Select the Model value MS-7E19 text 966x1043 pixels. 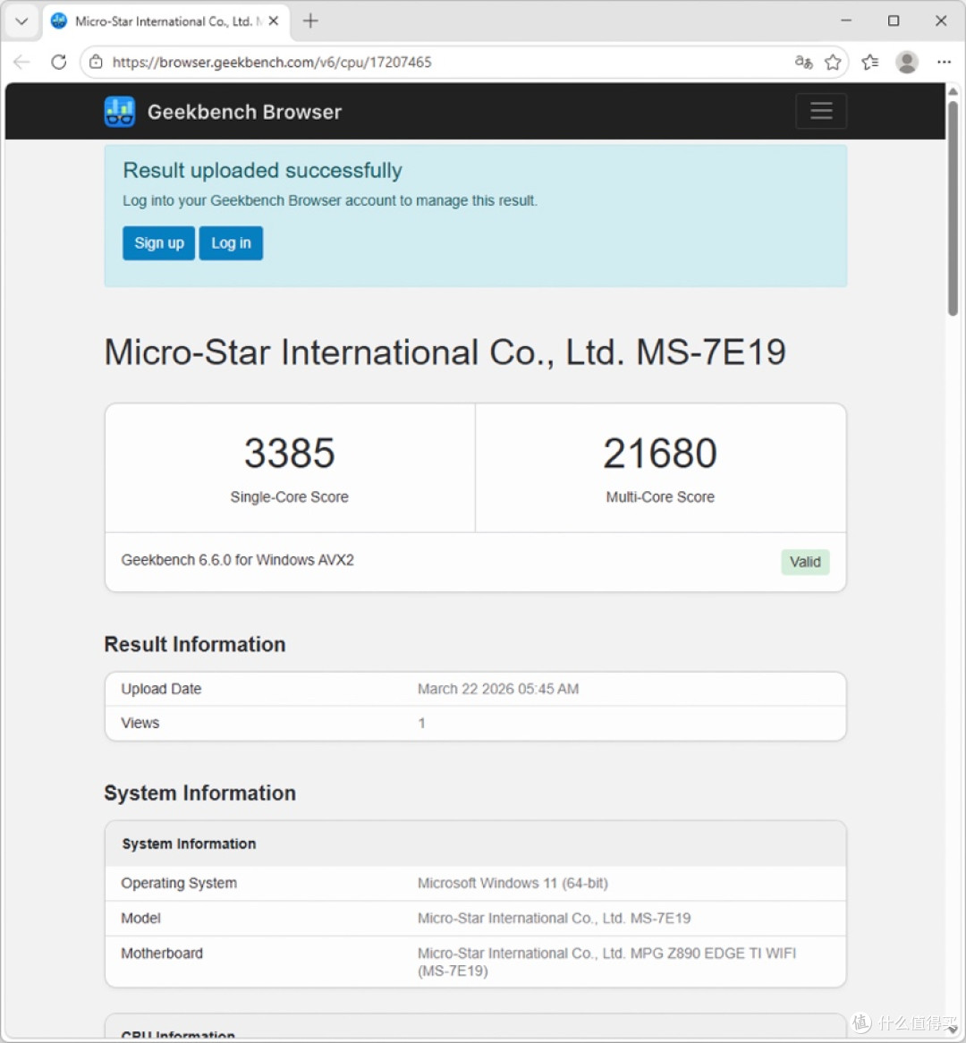pyautogui.click(x=555, y=918)
